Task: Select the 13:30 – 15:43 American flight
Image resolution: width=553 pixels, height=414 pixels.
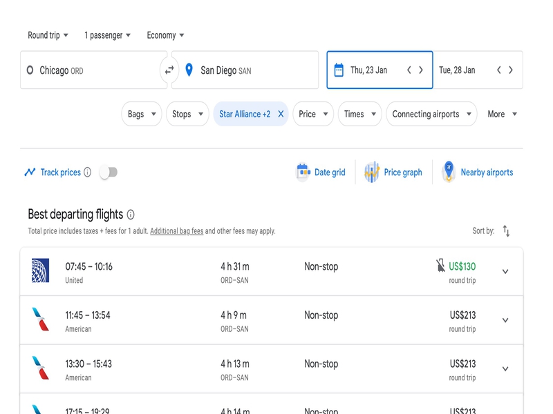Action: 272,368
